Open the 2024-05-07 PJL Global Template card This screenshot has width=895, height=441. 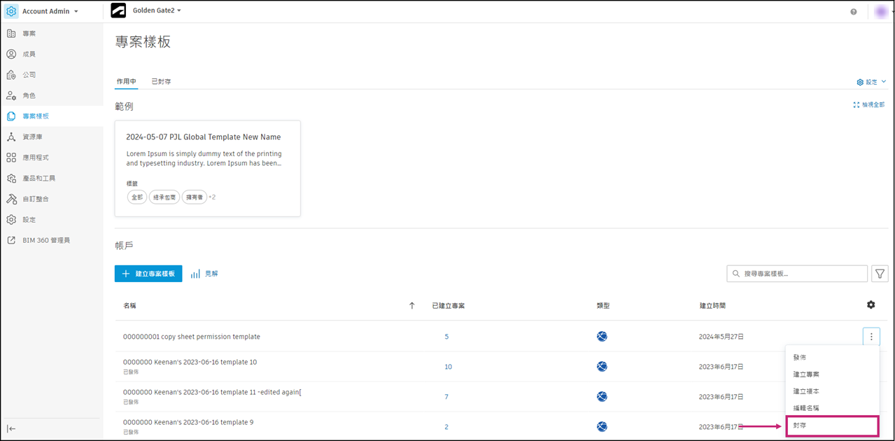click(x=208, y=168)
